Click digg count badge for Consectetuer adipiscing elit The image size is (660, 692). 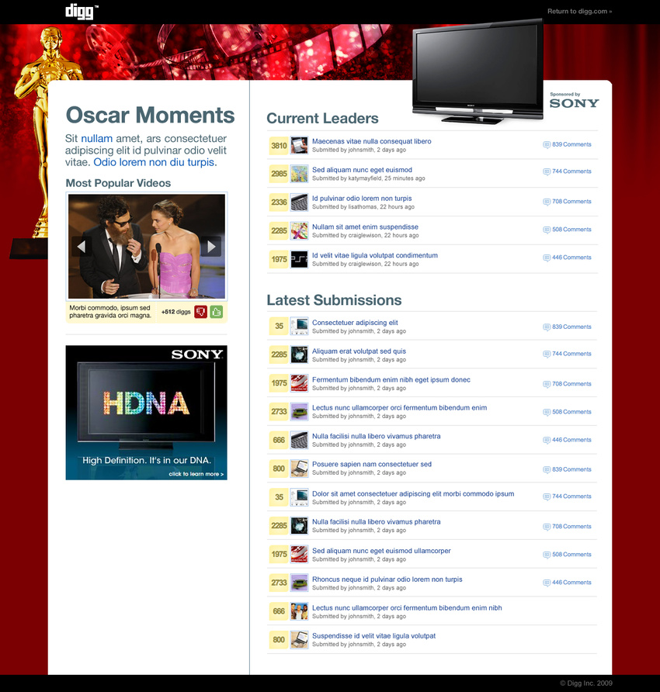tap(279, 326)
